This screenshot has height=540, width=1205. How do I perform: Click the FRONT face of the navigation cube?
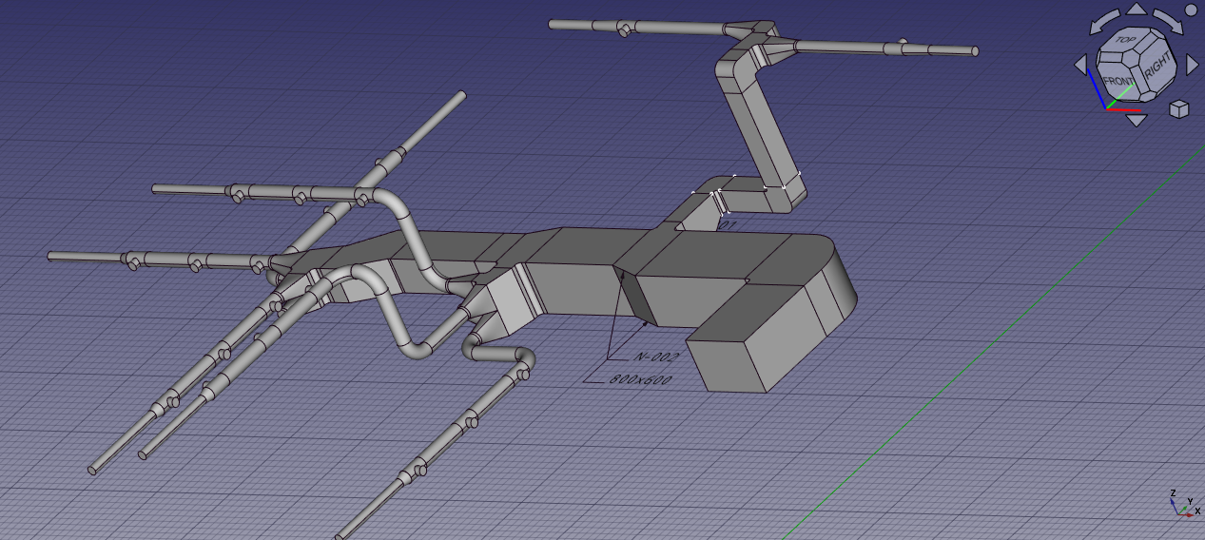pyautogui.click(x=1118, y=83)
